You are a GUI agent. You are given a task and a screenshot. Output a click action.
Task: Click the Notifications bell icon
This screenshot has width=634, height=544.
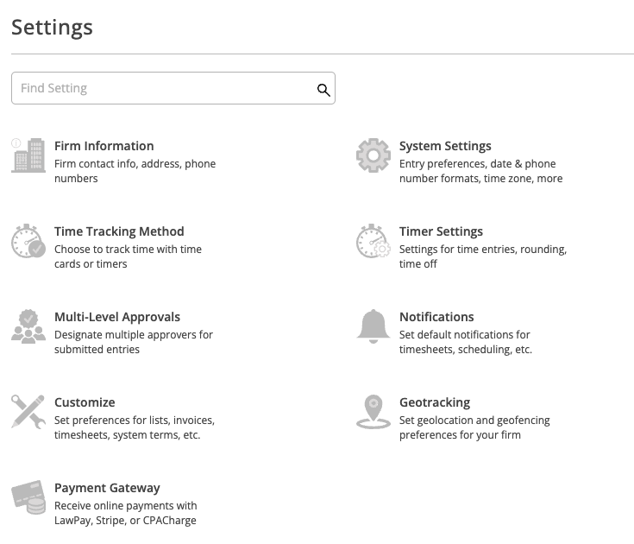pos(373,326)
